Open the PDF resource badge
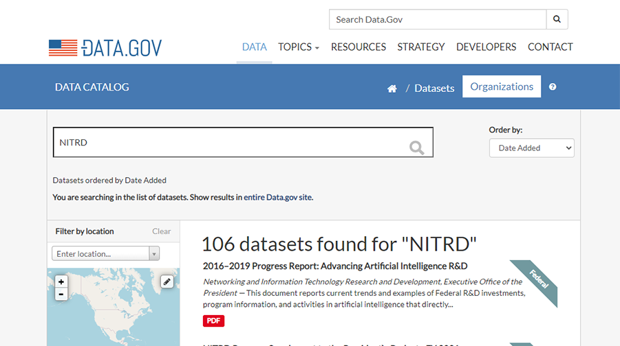This screenshot has width=620, height=346. (x=213, y=321)
